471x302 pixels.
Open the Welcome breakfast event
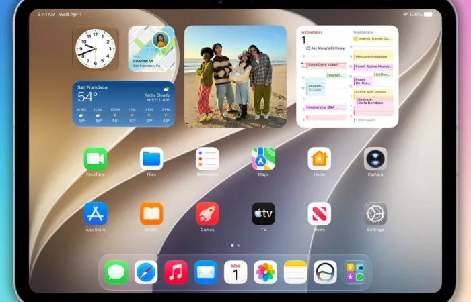(x=373, y=56)
